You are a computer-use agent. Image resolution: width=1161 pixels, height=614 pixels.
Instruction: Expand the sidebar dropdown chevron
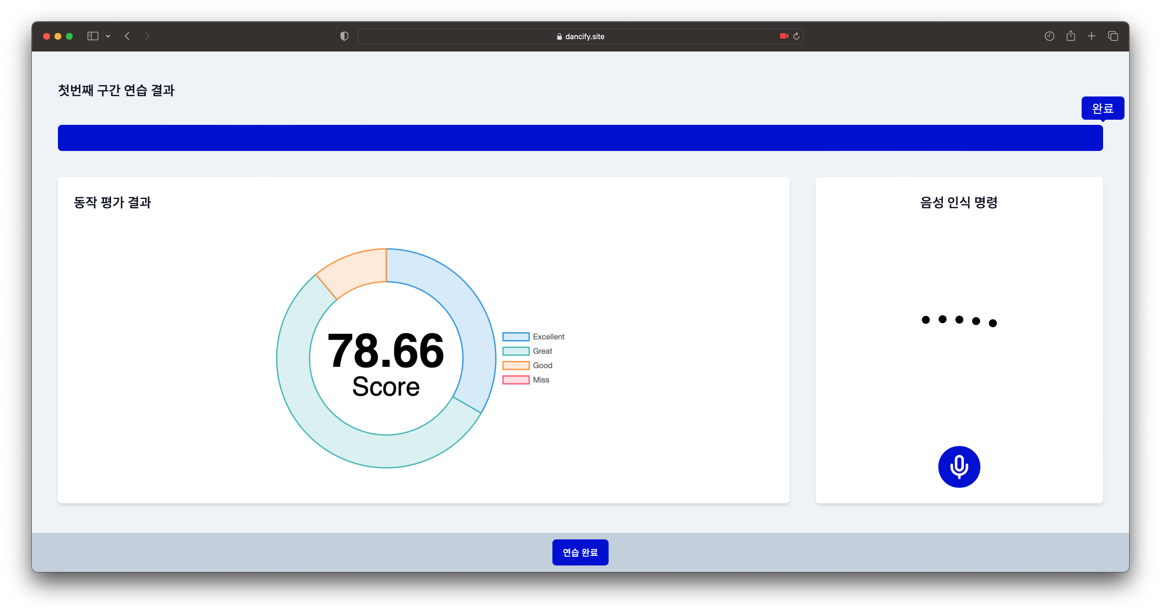click(108, 36)
